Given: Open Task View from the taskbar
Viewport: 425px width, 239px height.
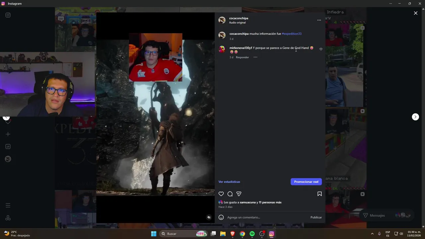Looking at the screenshot, I should [x=213, y=234].
